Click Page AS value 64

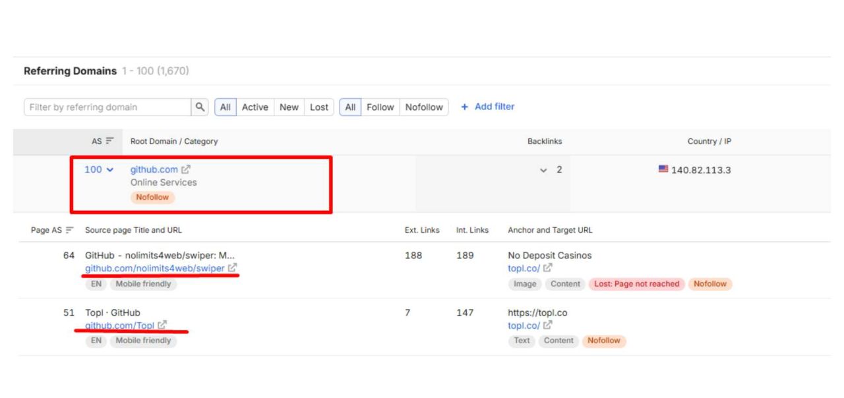pyautogui.click(x=69, y=255)
